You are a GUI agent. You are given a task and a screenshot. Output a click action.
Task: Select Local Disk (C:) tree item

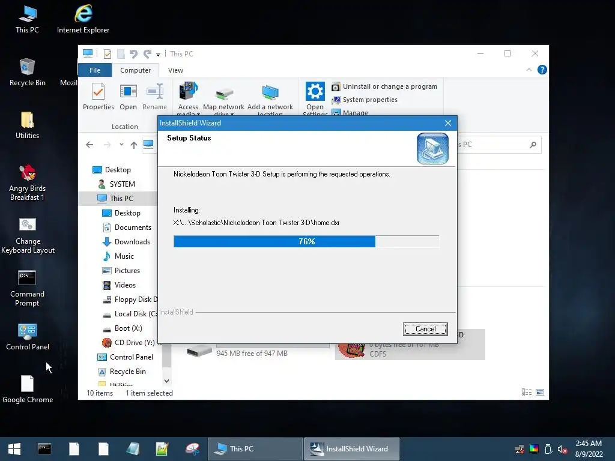130,314
